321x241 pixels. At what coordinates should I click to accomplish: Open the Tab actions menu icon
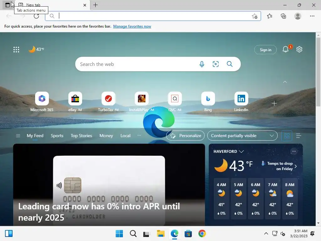(x=8, y=5)
